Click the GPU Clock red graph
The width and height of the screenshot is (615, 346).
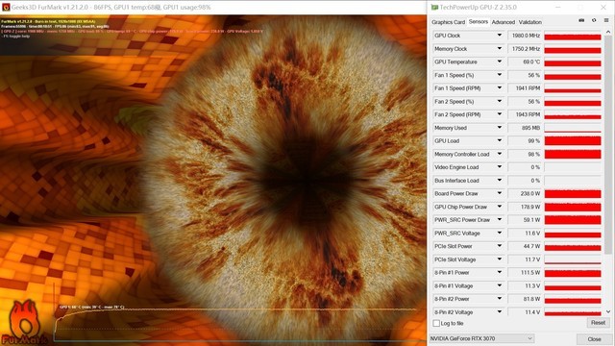[x=573, y=36]
